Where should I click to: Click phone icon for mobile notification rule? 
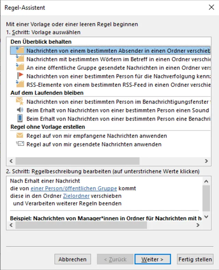pos(20,118)
